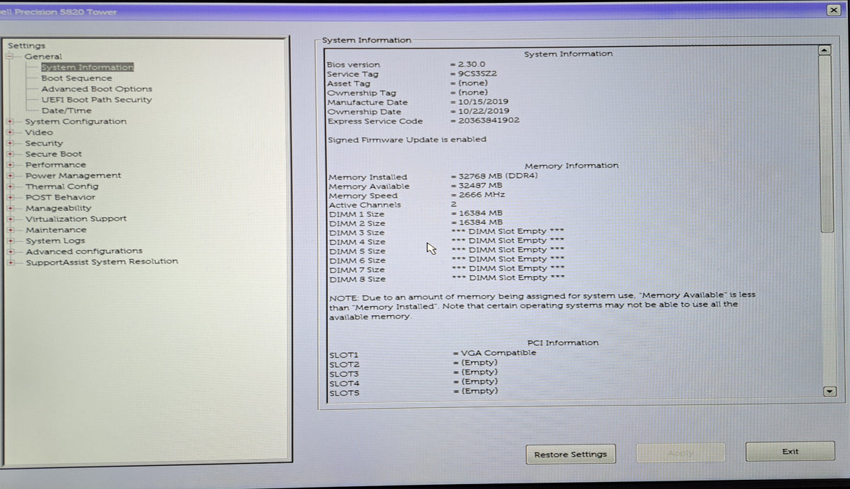Click Memory Installed value 32768 MB (DDR4)
Screen dimensions: 850x489
pyautogui.click(x=498, y=176)
